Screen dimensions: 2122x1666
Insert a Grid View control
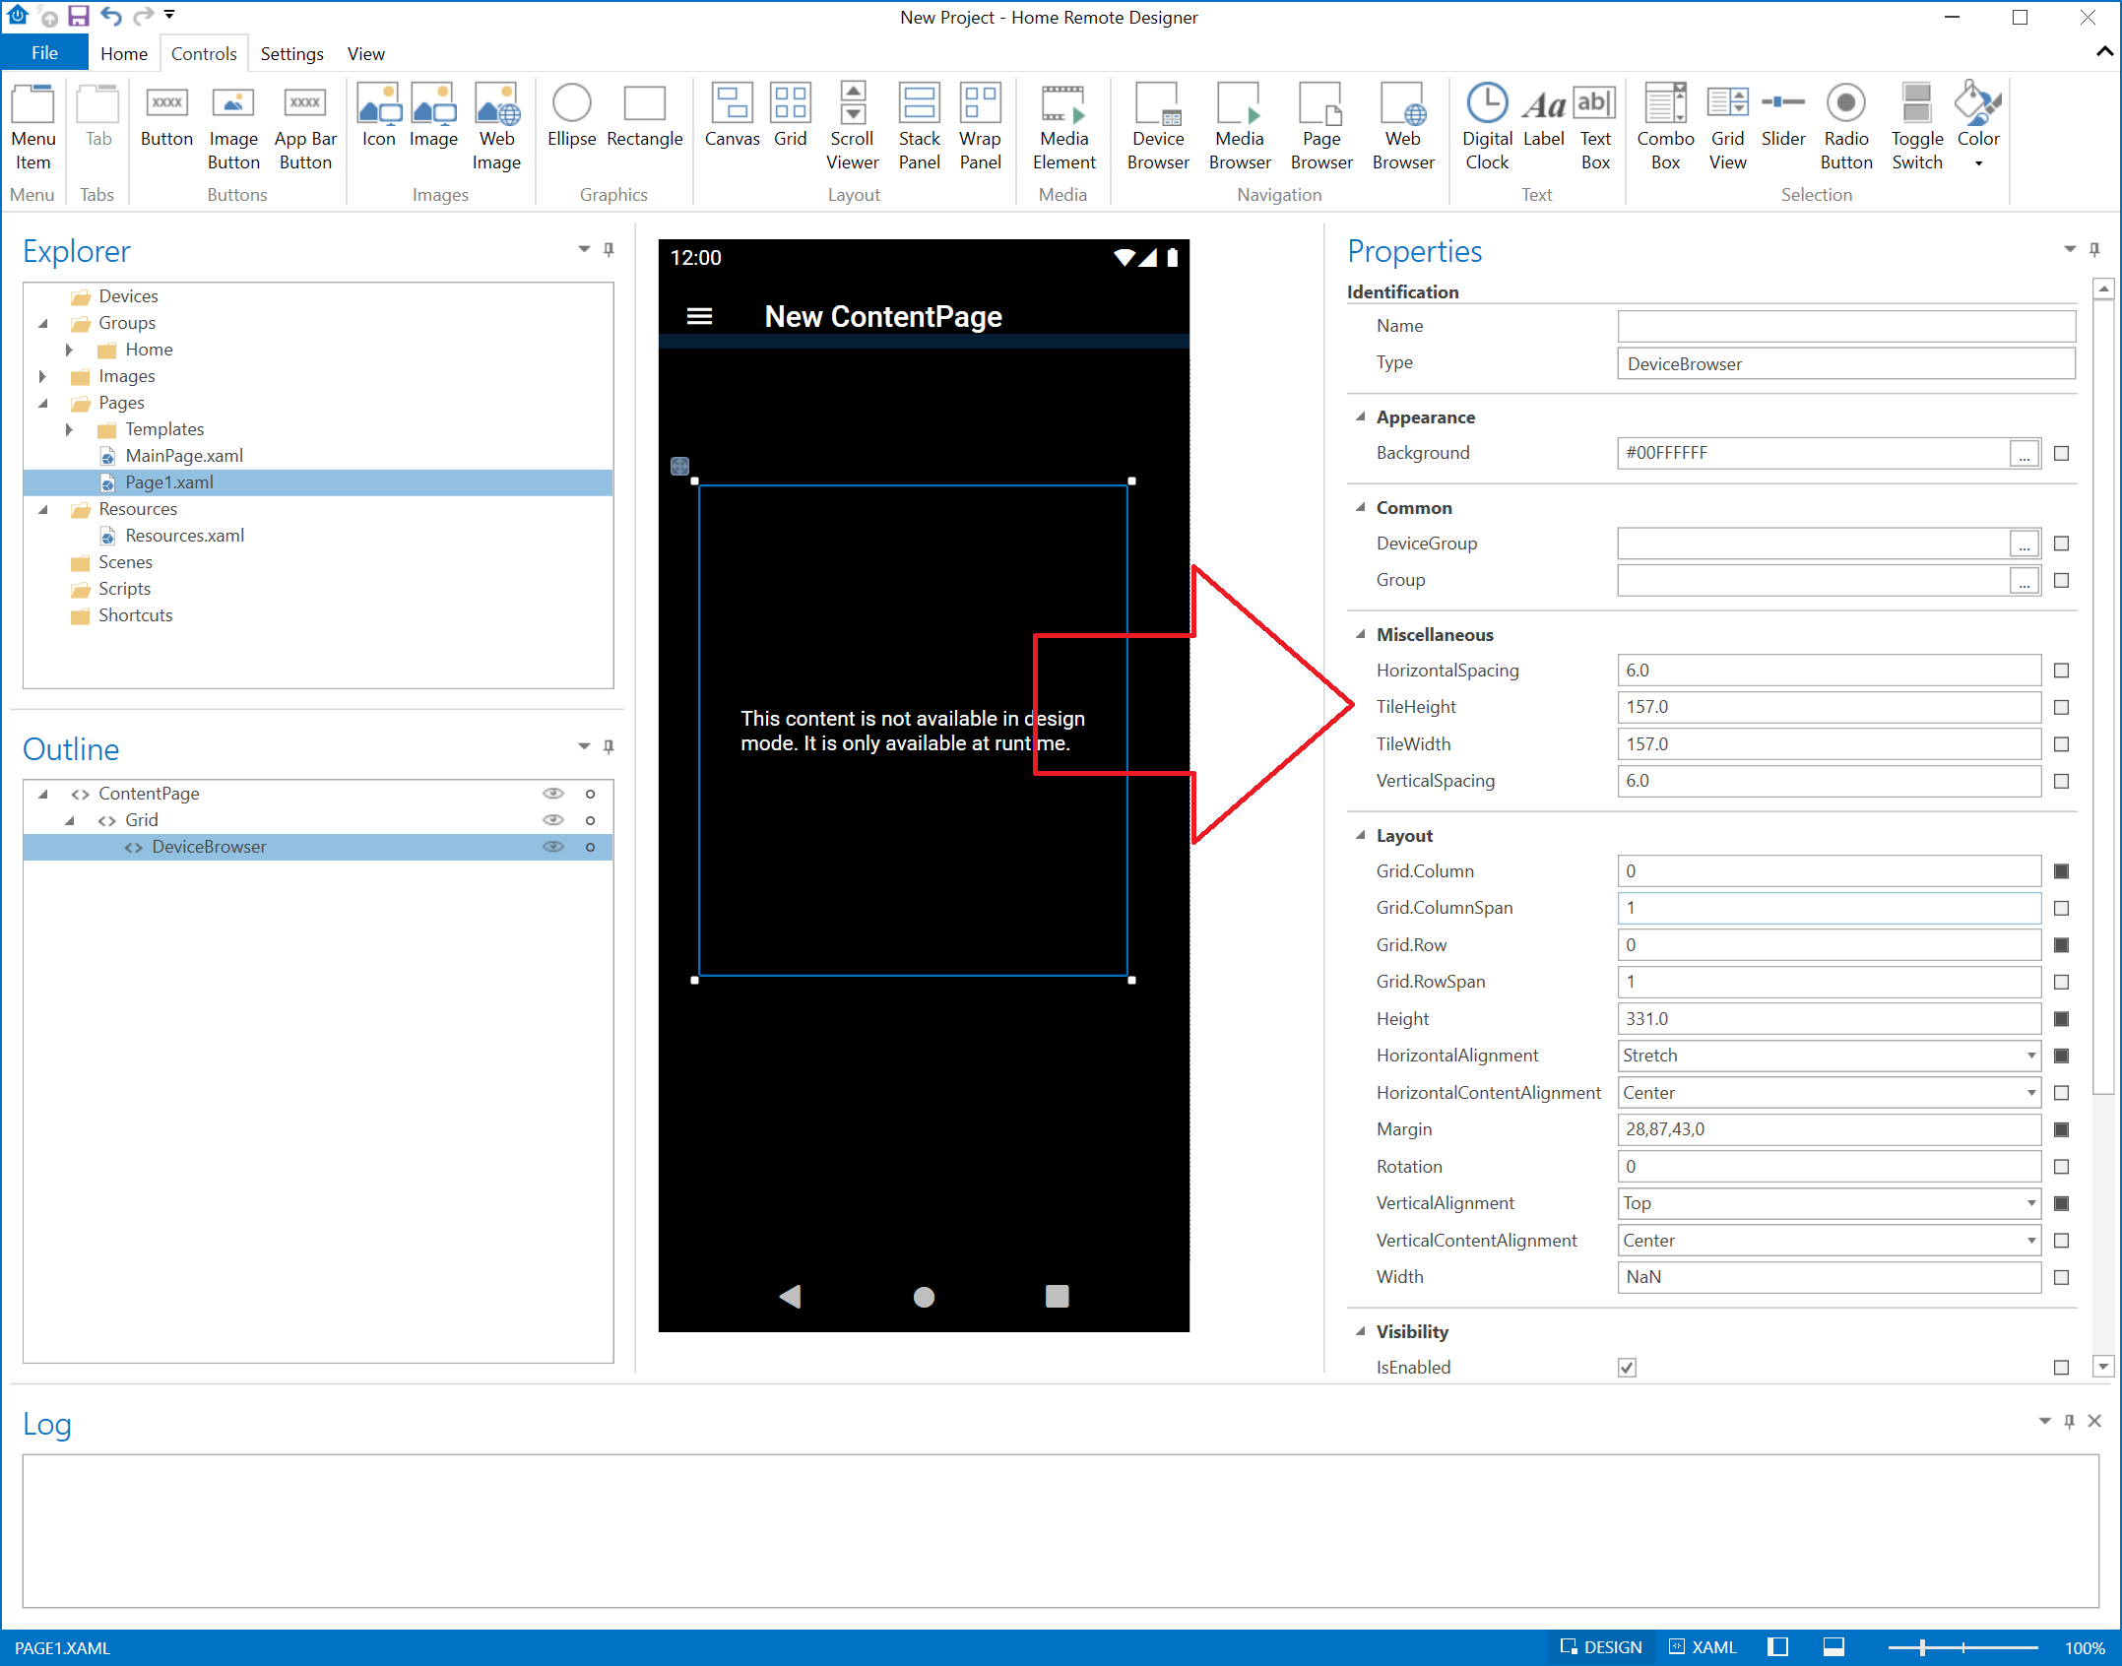pos(1727,127)
